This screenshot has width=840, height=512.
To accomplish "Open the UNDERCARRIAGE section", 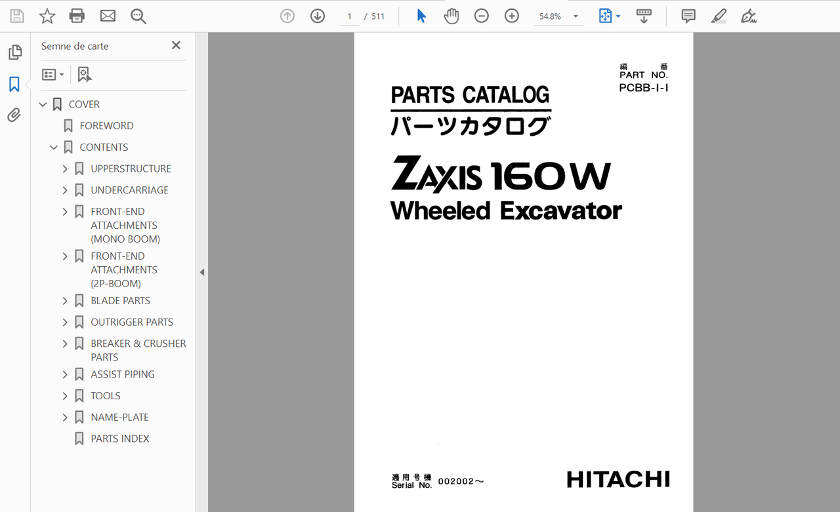I will coord(129,190).
